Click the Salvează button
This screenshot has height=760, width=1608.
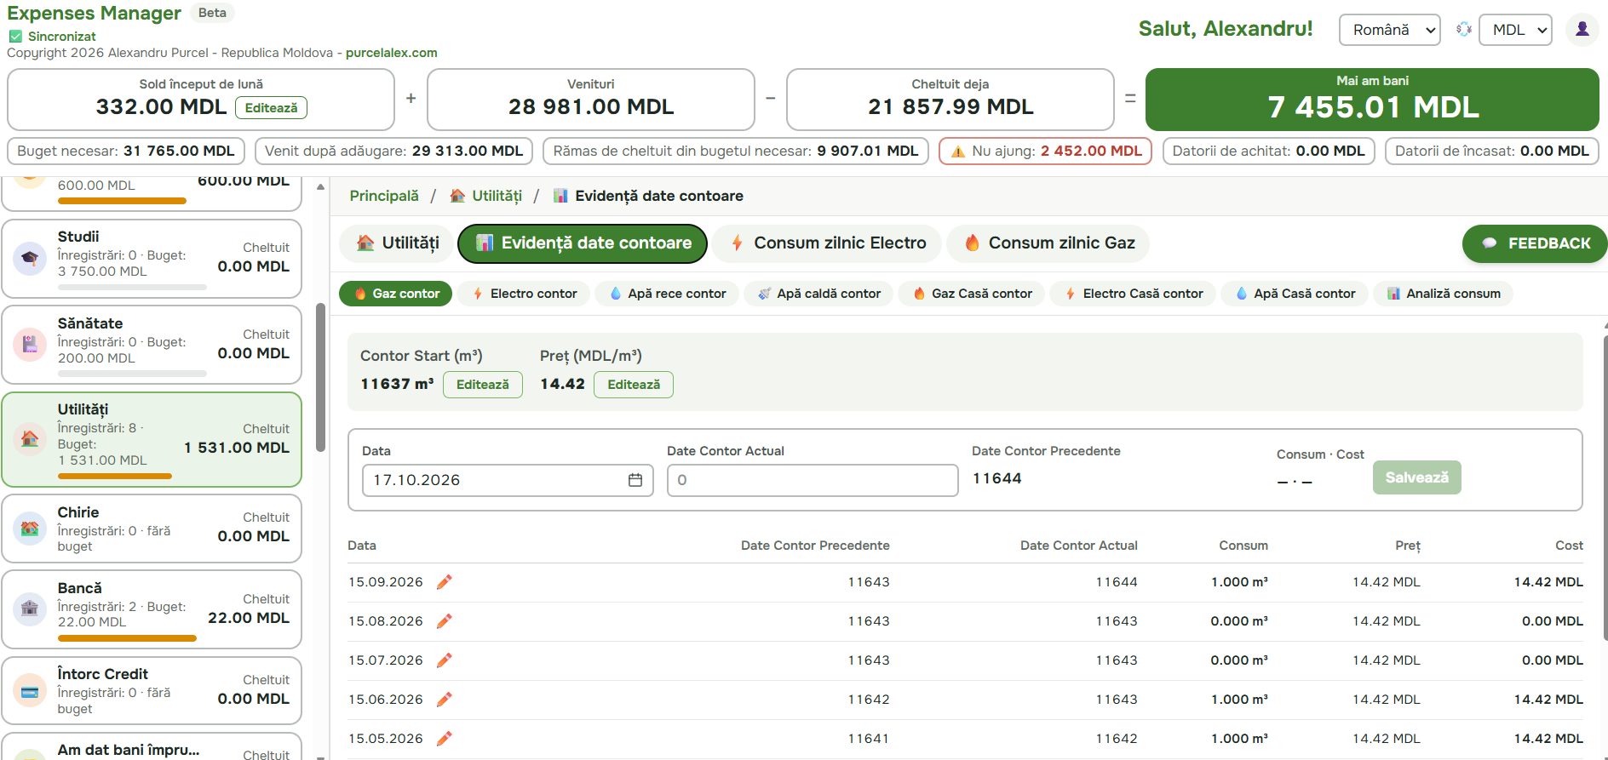pos(1417,477)
